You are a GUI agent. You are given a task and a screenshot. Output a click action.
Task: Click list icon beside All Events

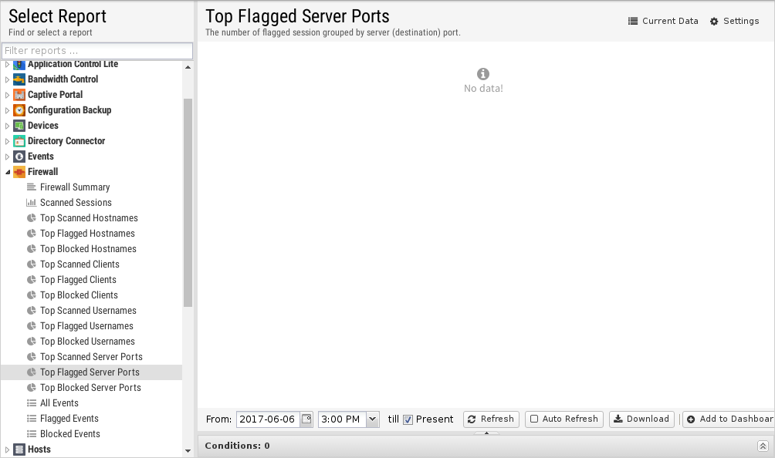pos(31,403)
